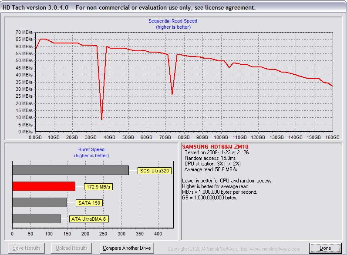The image size is (347, 255).
Task: Click the gray SCSI Ultra320 bar
Action: coord(71,170)
